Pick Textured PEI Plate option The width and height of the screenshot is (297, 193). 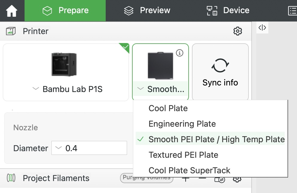click(183, 155)
